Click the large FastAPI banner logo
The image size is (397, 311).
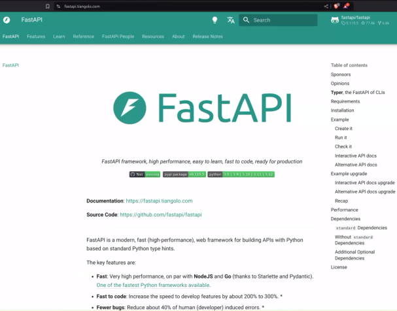pos(202,108)
